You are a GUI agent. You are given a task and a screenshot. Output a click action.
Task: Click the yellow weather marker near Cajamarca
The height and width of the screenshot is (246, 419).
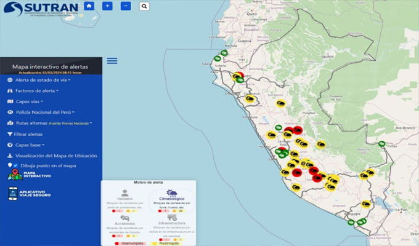pos(250,99)
